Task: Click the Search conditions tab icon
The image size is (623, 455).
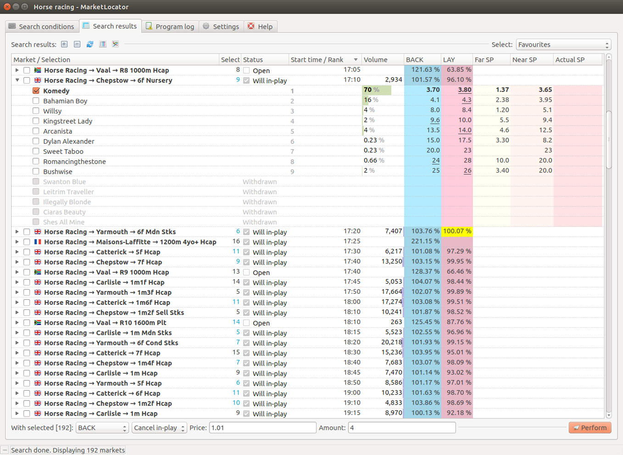Action: pyautogui.click(x=12, y=26)
